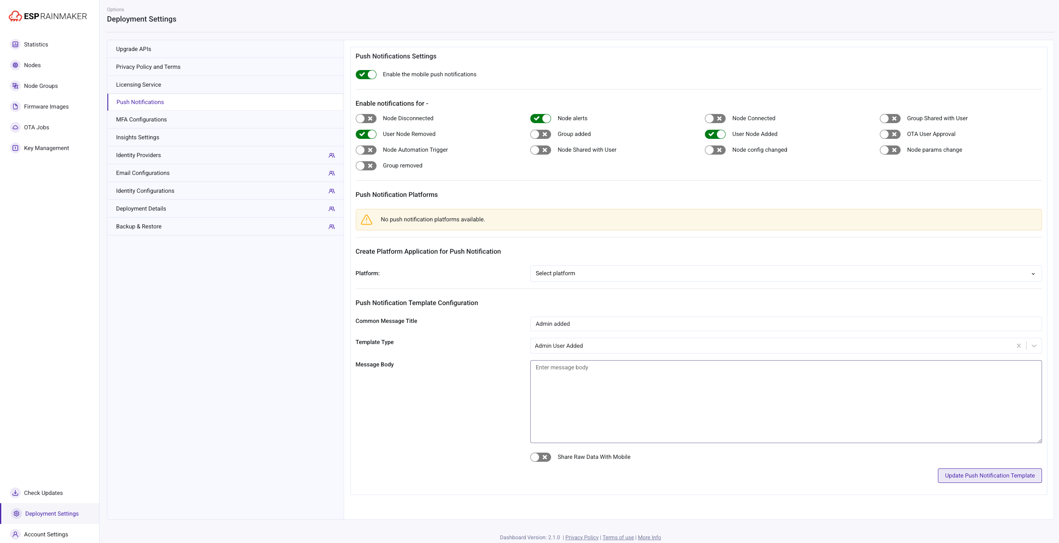This screenshot has height=543, width=1059.
Task: Open the Terms of use footer link
Action: click(618, 538)
